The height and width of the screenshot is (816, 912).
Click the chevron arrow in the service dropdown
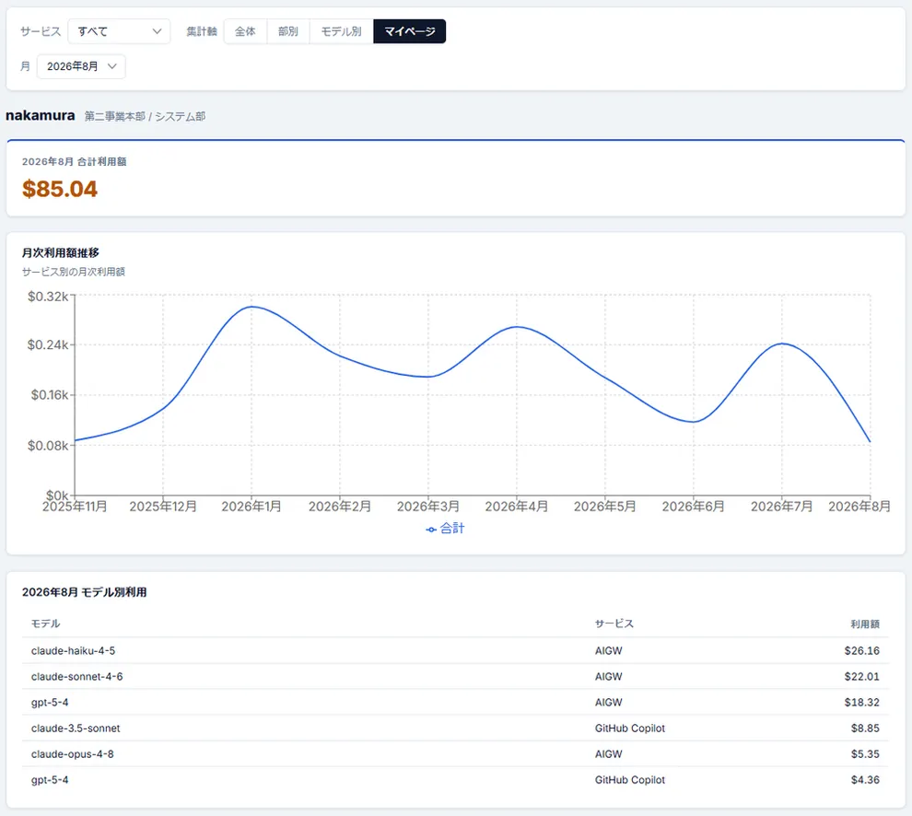[157, 31]
